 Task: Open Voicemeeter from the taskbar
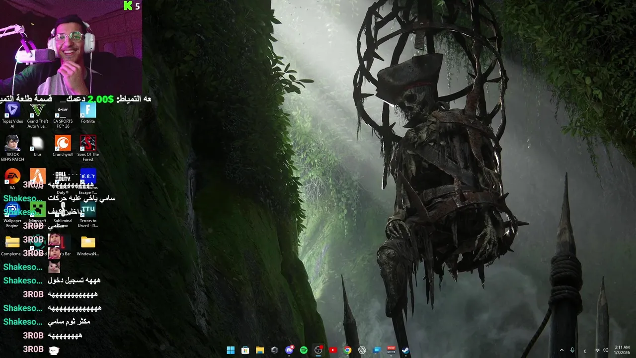pos(392,350)
